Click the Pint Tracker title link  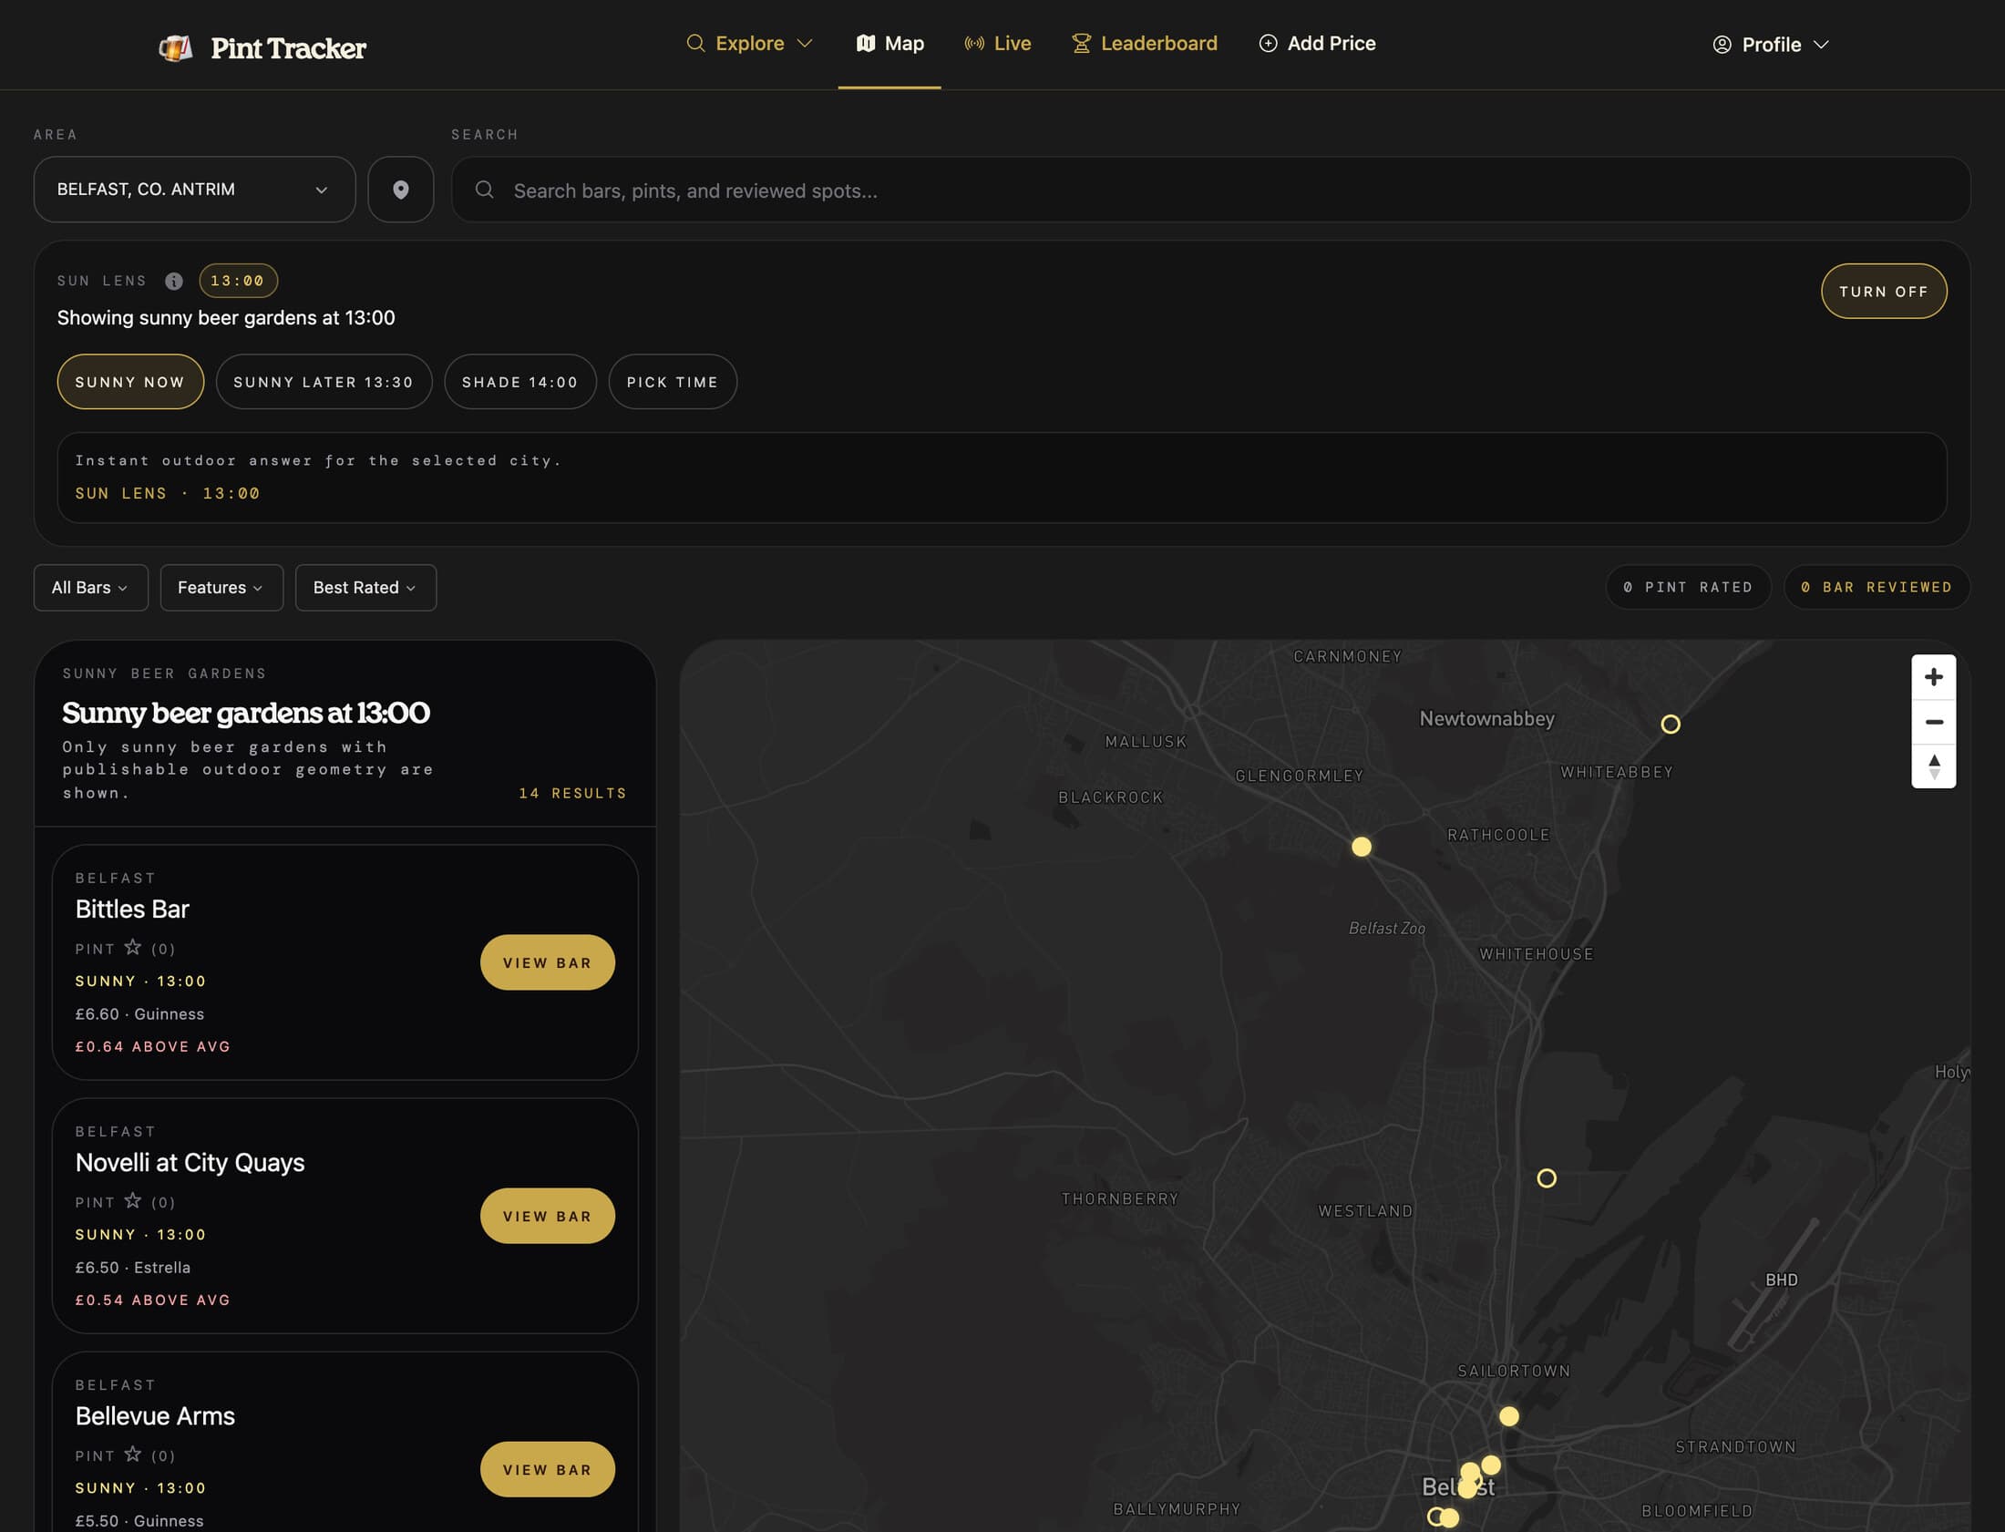point(288,48)
